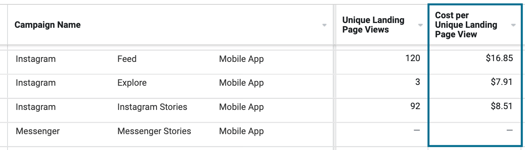Sort by Campaign Name header

(48, 25)
